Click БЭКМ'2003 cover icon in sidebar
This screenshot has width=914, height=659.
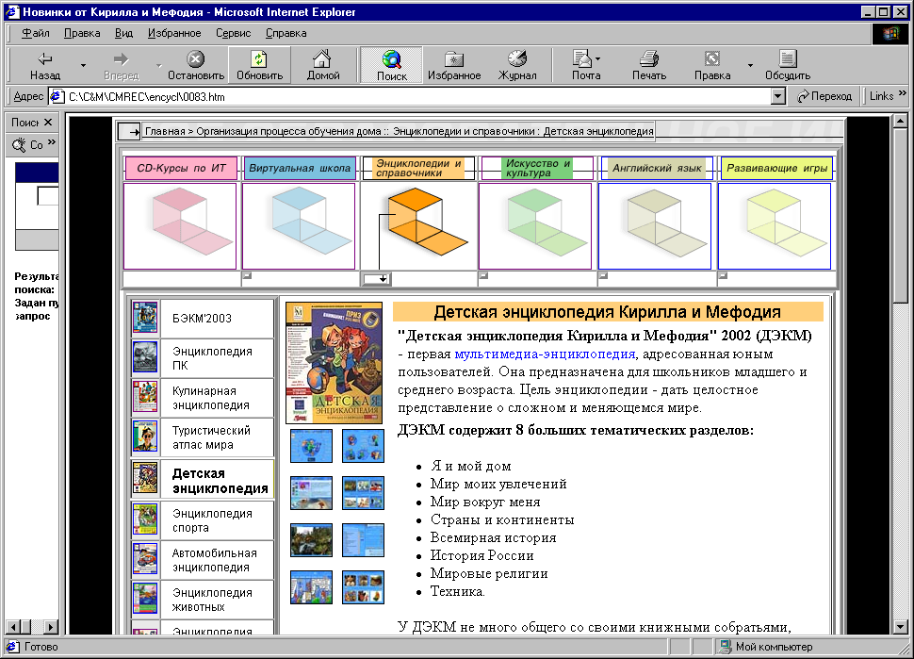pos(144,318)
